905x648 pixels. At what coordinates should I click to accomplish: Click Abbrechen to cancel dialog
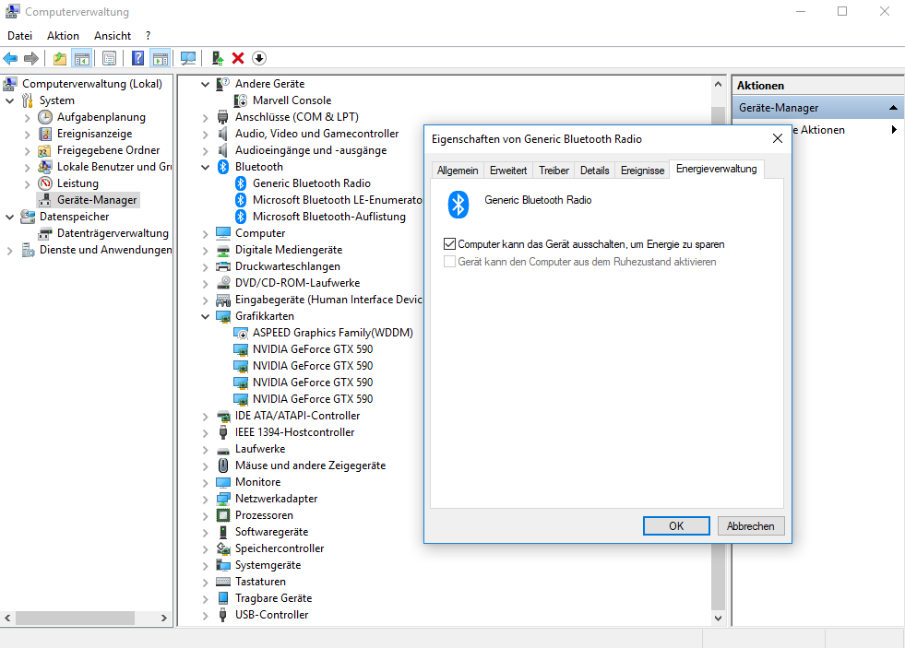tap(750, 525)
